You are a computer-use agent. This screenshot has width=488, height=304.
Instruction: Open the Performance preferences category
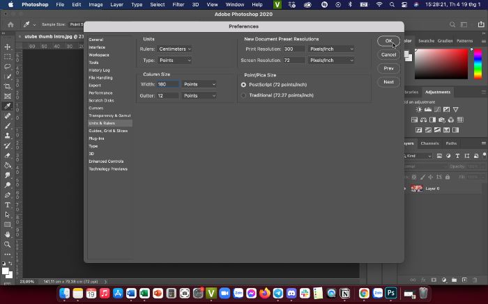100,93
